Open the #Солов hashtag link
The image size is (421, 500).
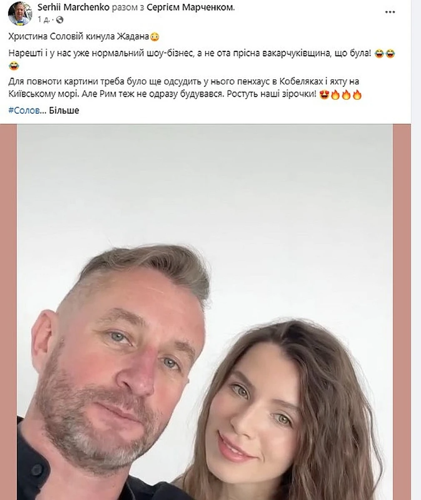[24, 110]
